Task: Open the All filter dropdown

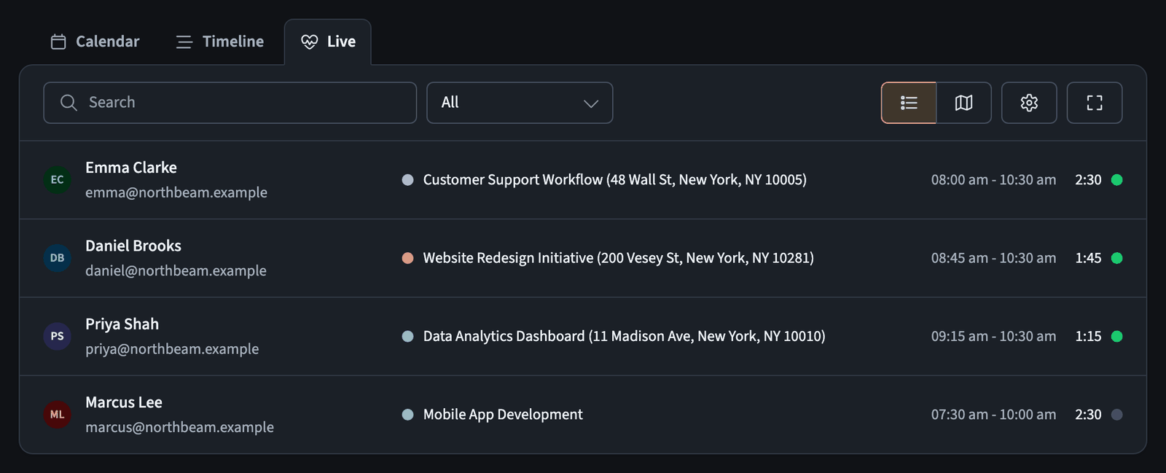Action: pyautogui.click(x=520, y=103)
